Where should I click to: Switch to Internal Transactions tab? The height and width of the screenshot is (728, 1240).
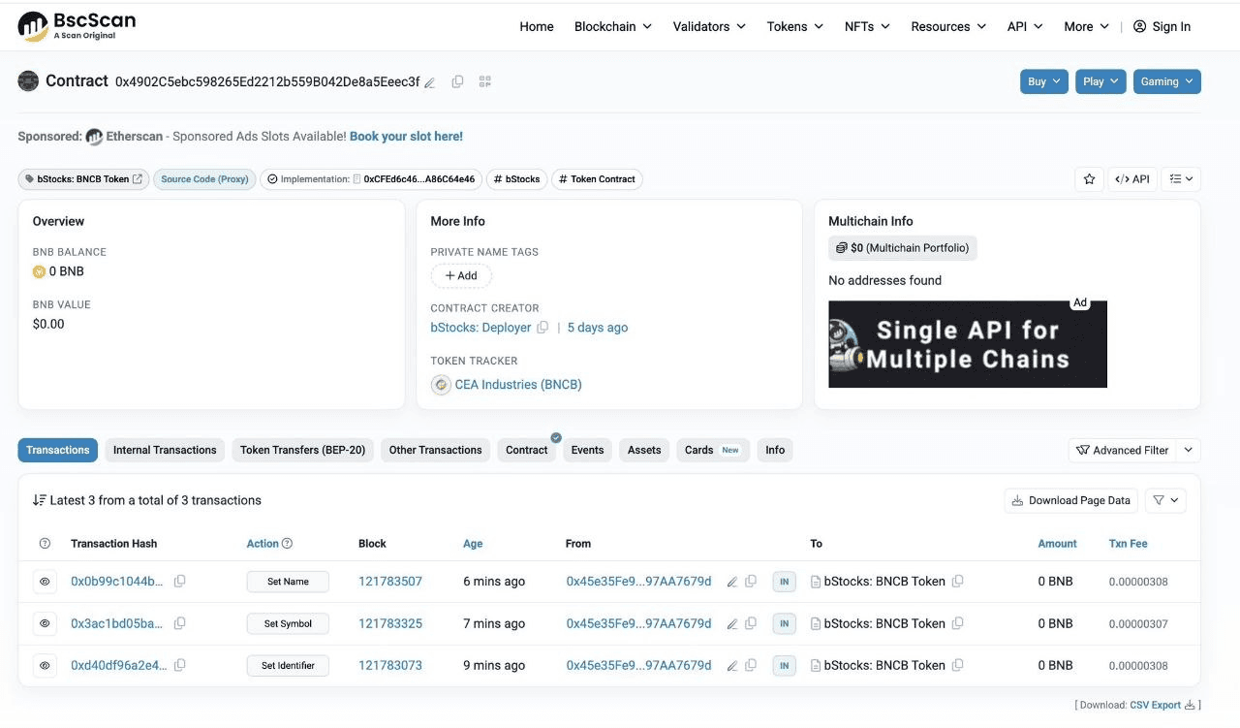pos(165,450)
